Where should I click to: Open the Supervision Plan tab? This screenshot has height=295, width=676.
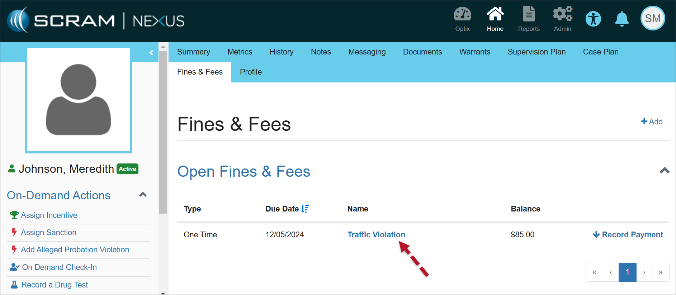536,52
